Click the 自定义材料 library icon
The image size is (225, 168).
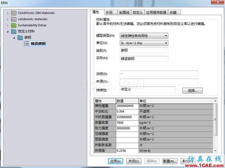click(14, 31)
